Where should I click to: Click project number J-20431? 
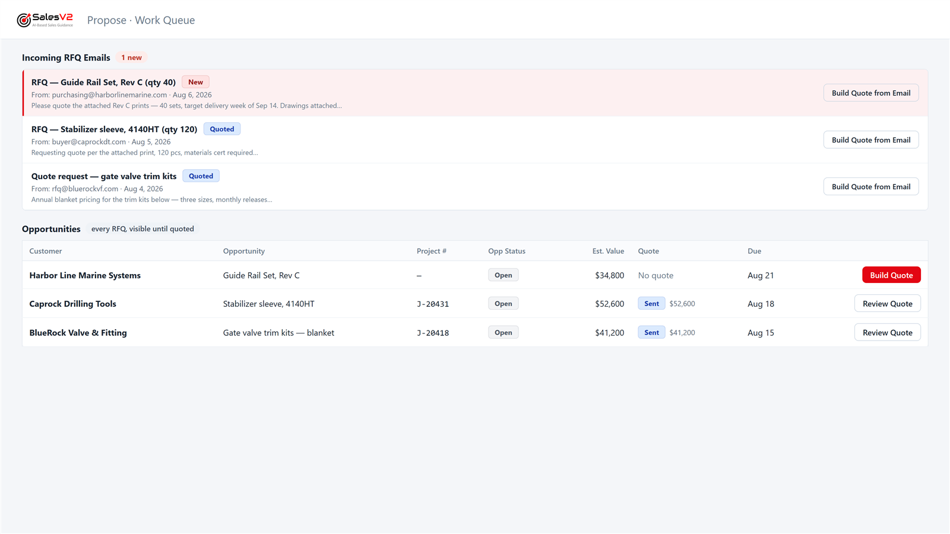(x=433, y=304)
